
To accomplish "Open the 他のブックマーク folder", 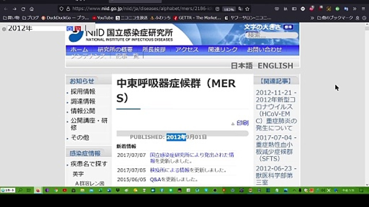I will (335, 18).
